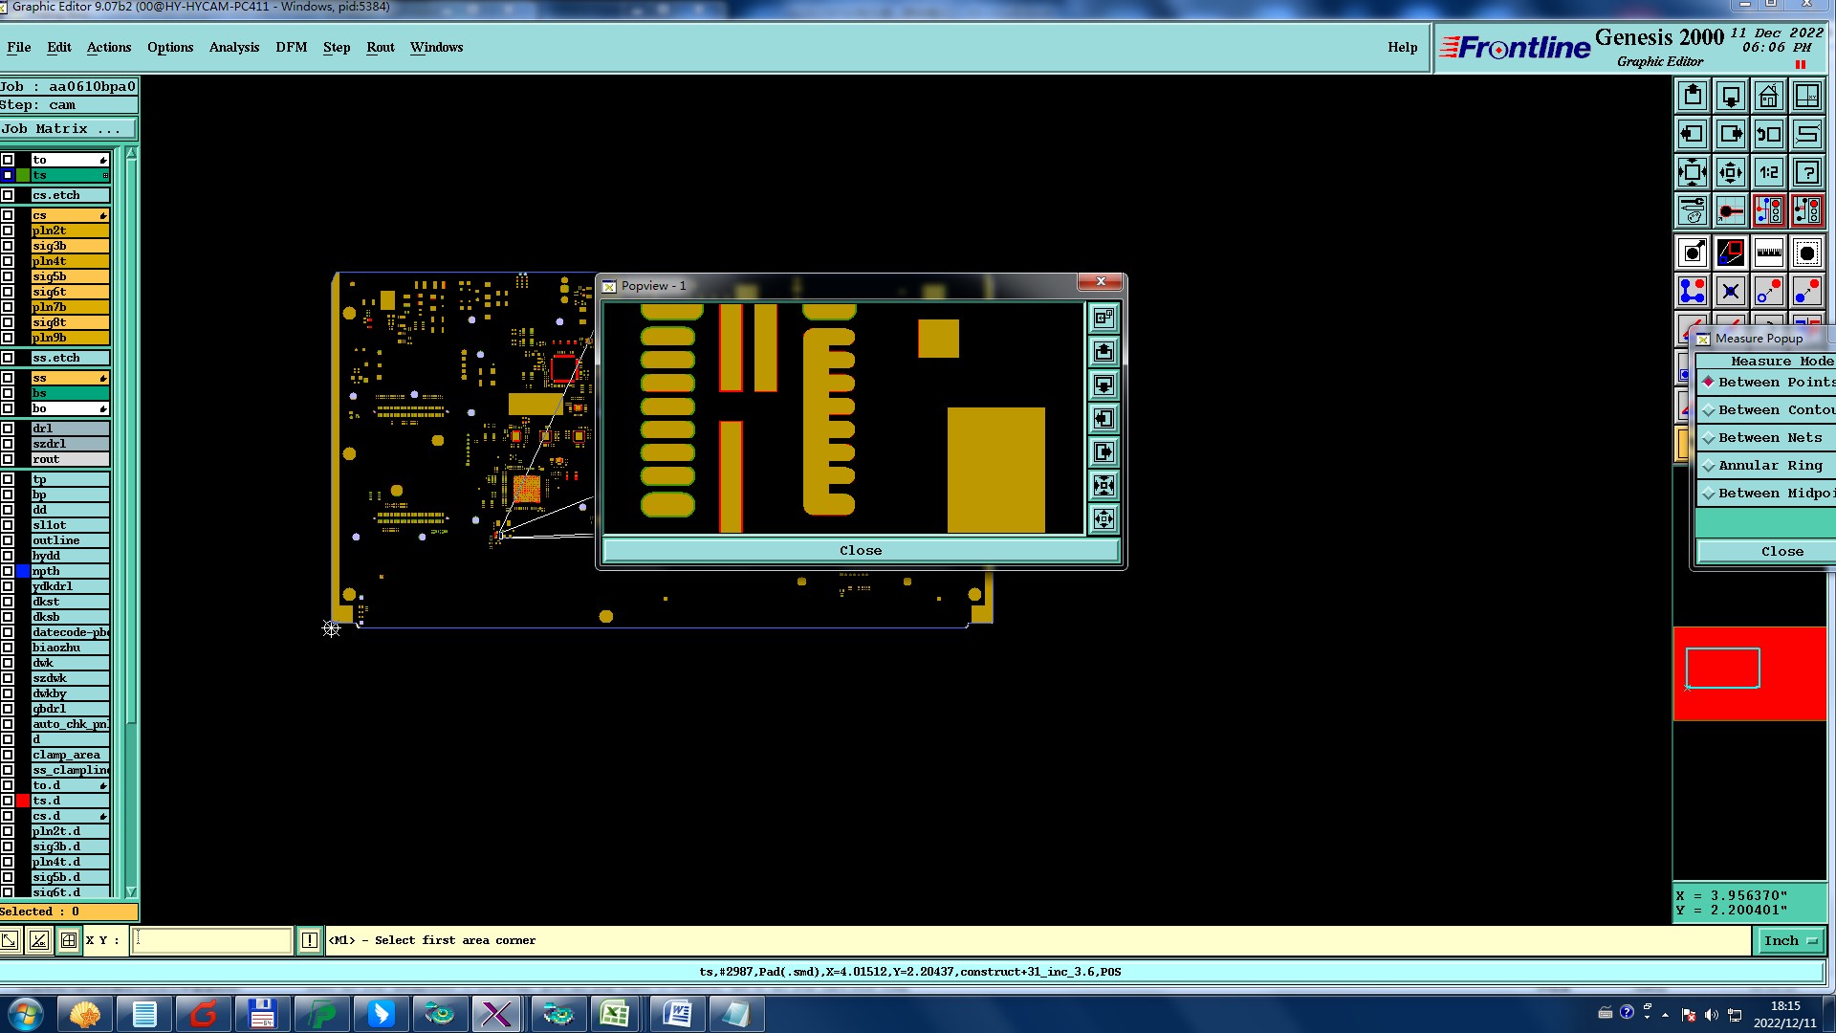The width and height of the screenshot is (1836, 1033).
Task: Click Close in Measure Popup
Action: click(x=1781, y=551)
